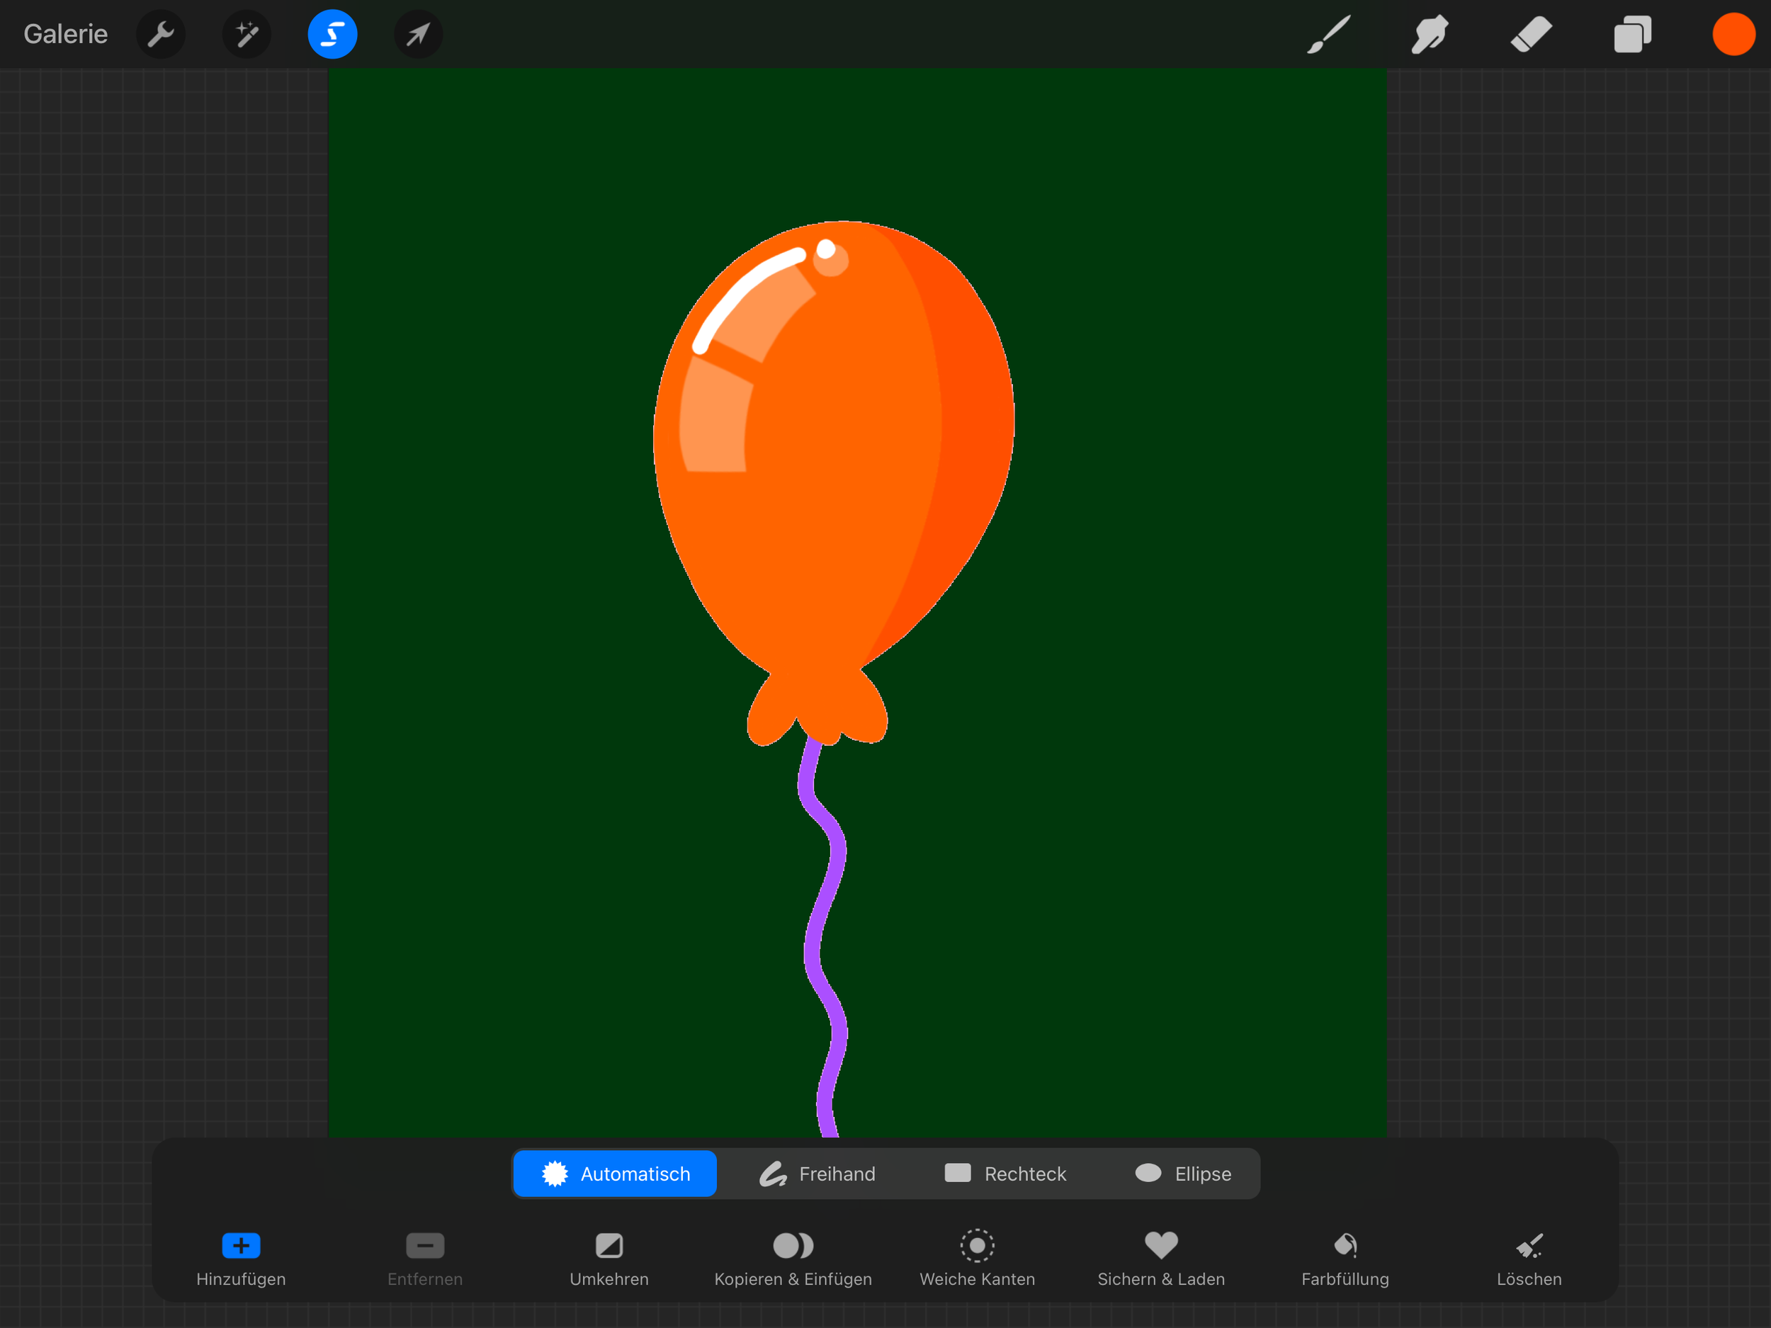Select the Brush tool
This screenshot has height=1328, width=1771.
point(1328,35)
